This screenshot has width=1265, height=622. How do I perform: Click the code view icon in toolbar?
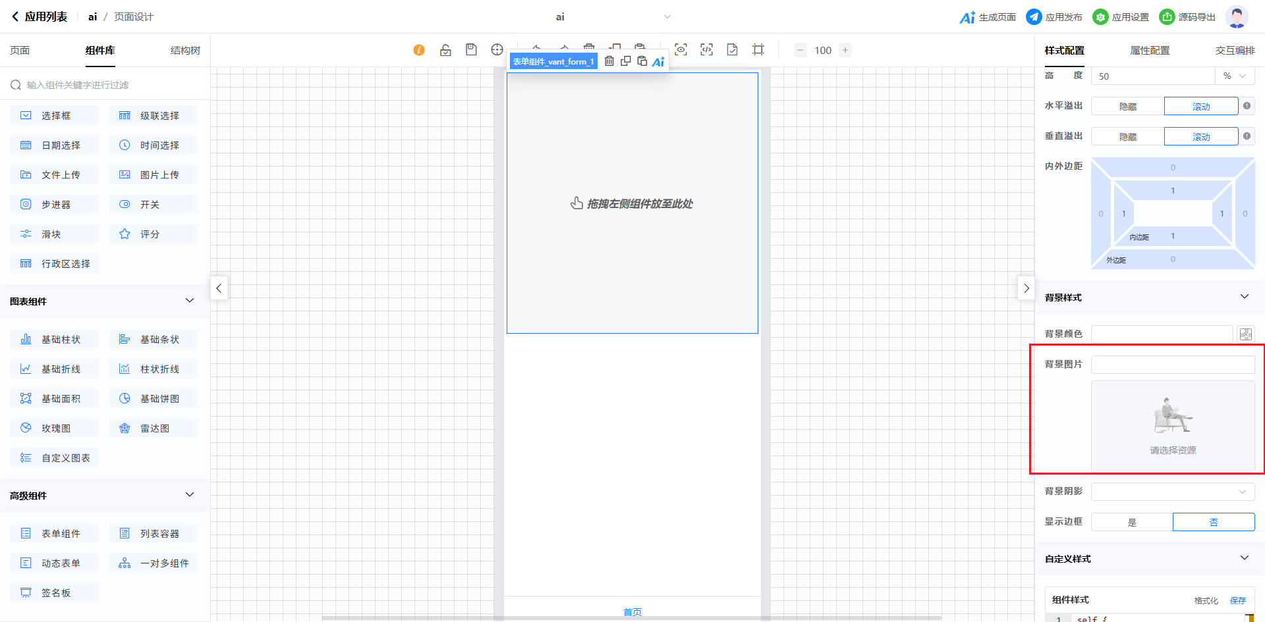pyautogui.click(x=706, y=50)
